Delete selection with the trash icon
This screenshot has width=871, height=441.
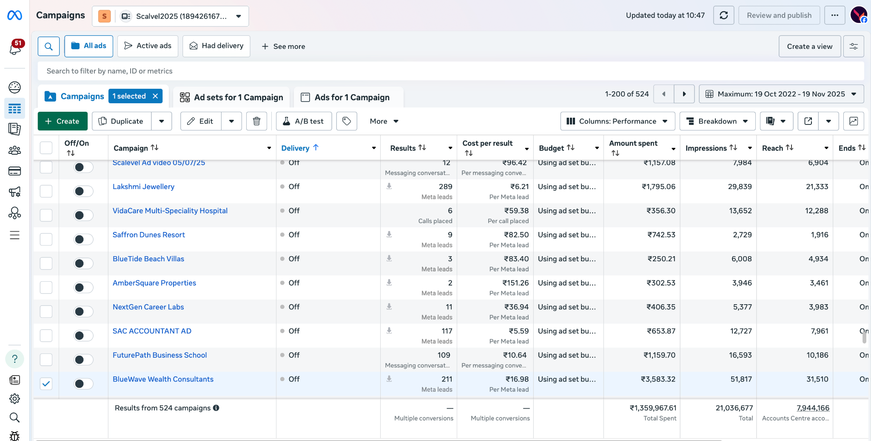[256, 121]
